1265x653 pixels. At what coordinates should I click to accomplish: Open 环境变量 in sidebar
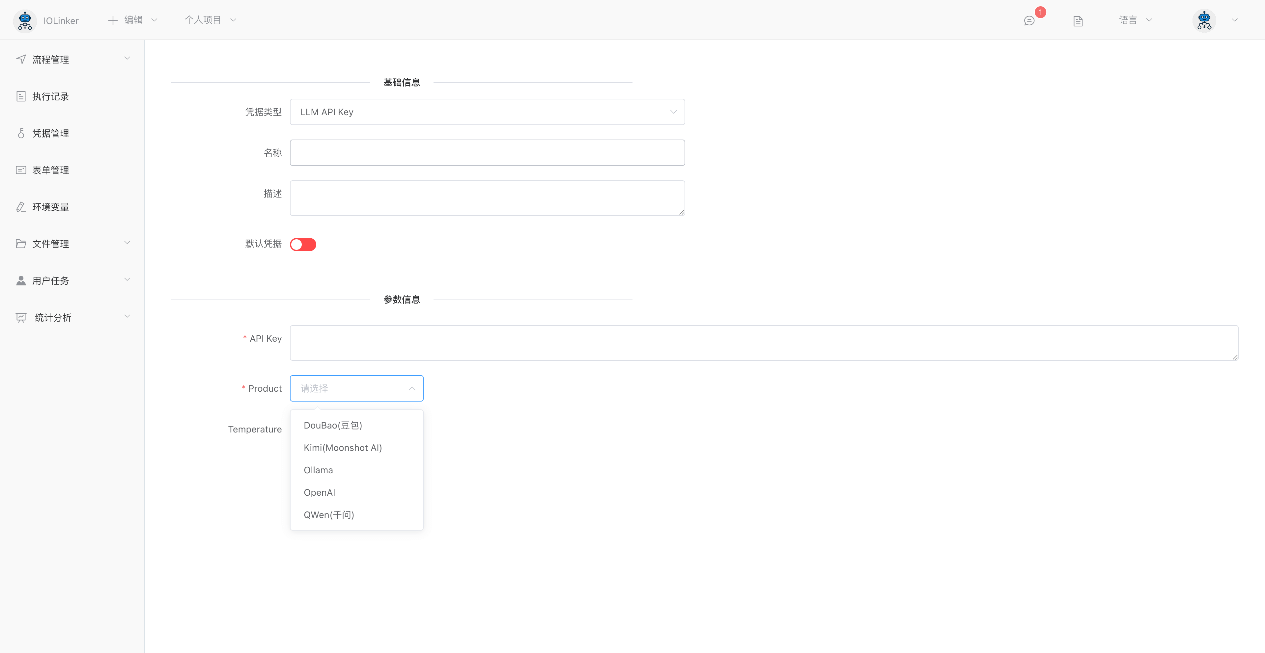pos(51,207)
